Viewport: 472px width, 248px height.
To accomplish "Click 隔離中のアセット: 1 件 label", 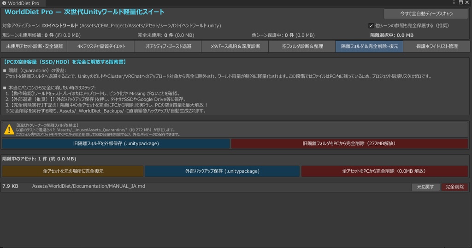I will pyautogui.click(x=39, y=159).
